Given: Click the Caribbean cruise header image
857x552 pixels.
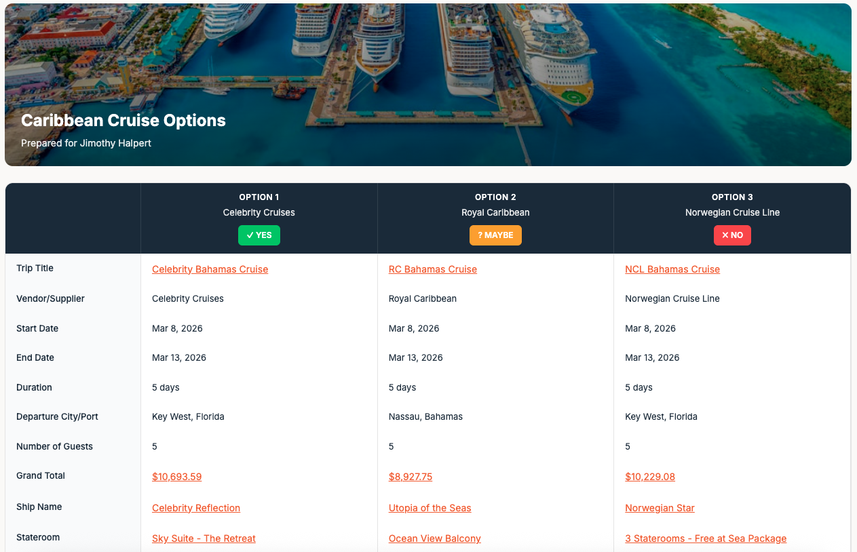Looking at the screenshot, I should (x=428, y=83).
